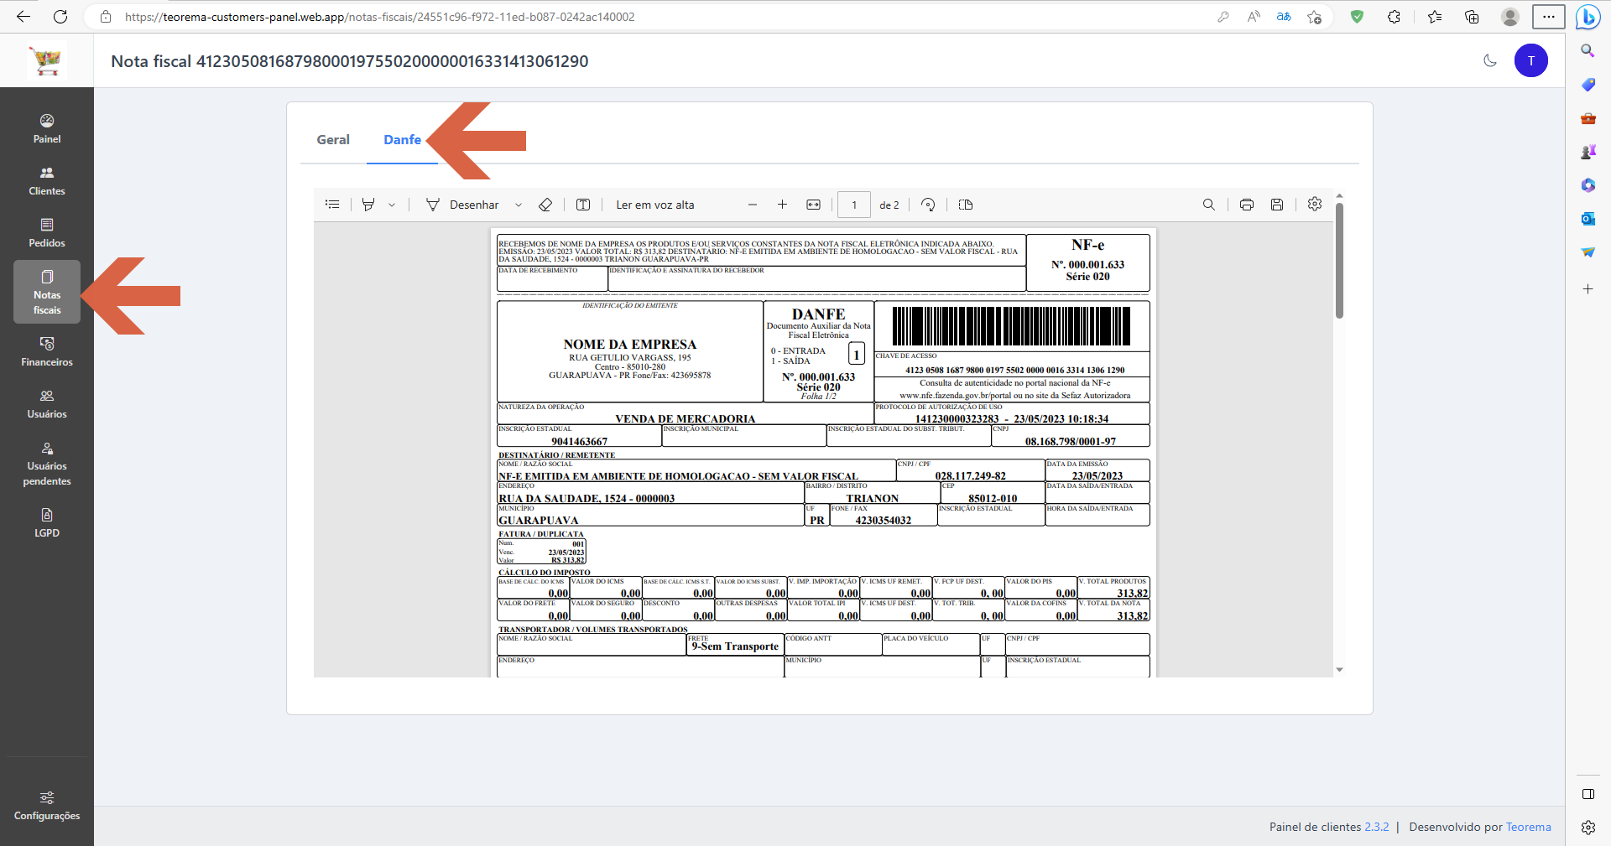Fit PDF page to width
Viewport: 1611px width, 846px height.
coord(813,205)
